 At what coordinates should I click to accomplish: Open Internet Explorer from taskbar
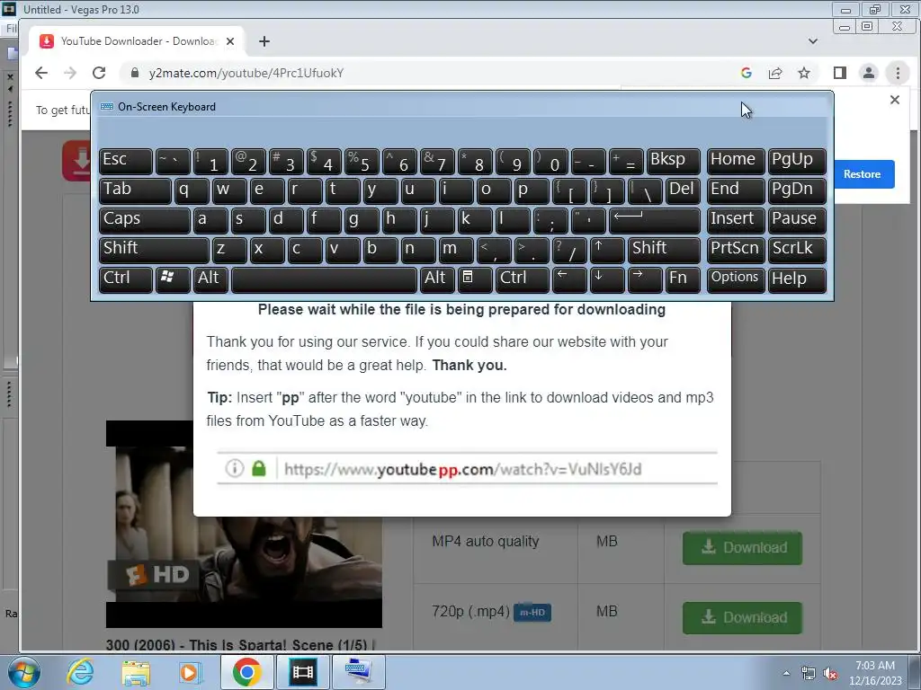coord(80,672)
